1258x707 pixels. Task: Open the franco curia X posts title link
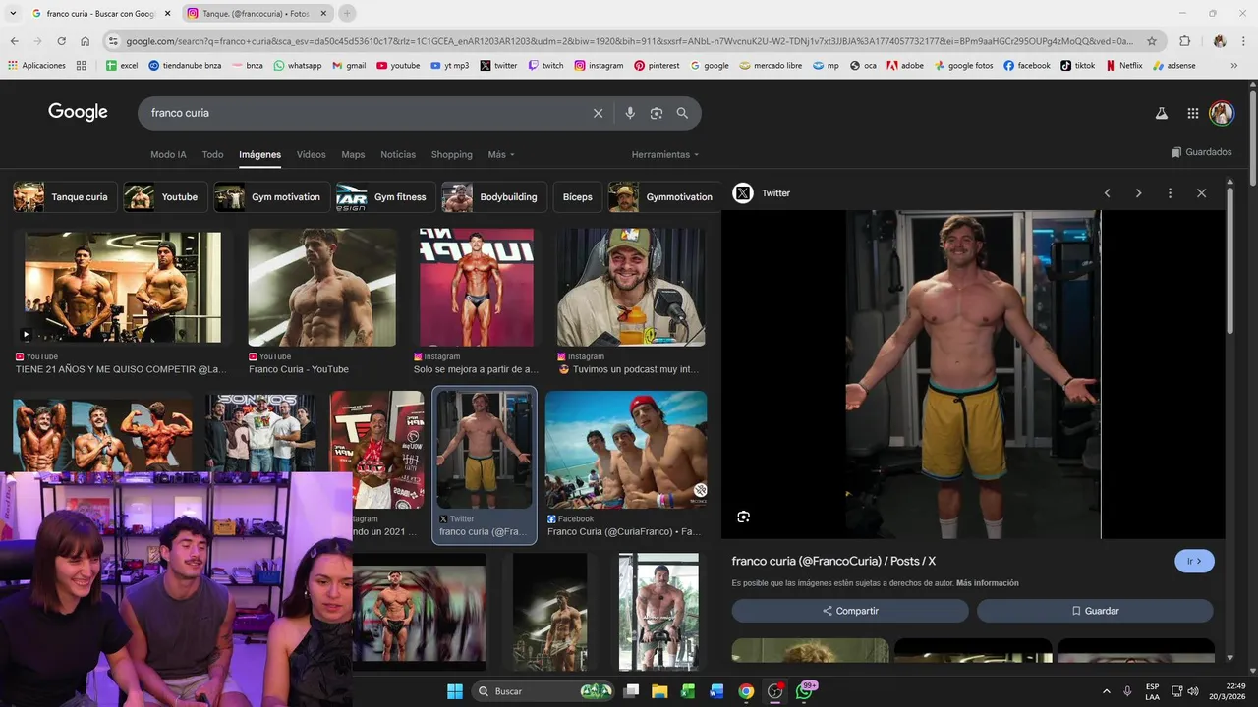coord(833,562)
